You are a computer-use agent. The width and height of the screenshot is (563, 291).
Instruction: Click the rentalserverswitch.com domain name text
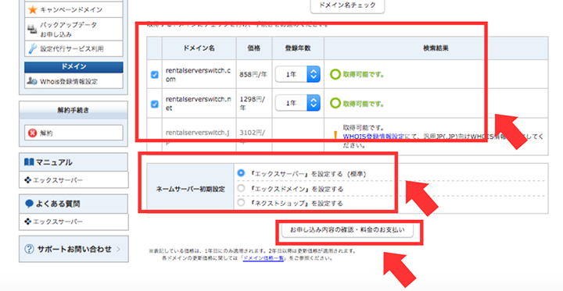(198, 75)
